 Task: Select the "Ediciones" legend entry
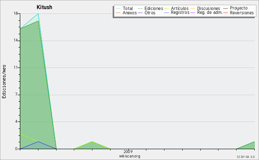tap(154, 8)
